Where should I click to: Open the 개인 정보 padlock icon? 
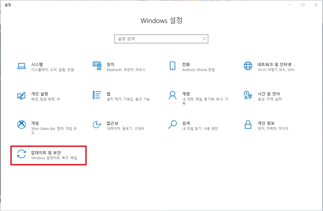pos(248,125)
